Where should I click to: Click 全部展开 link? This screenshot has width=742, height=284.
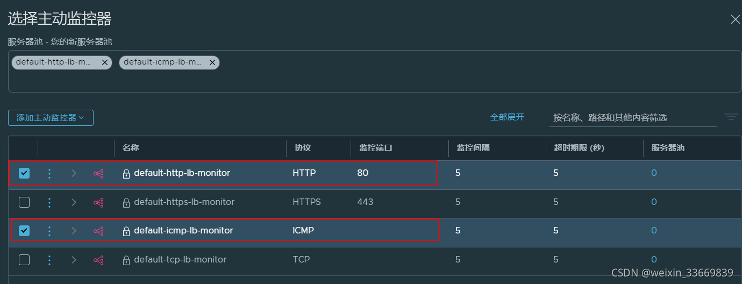[506, 117]
